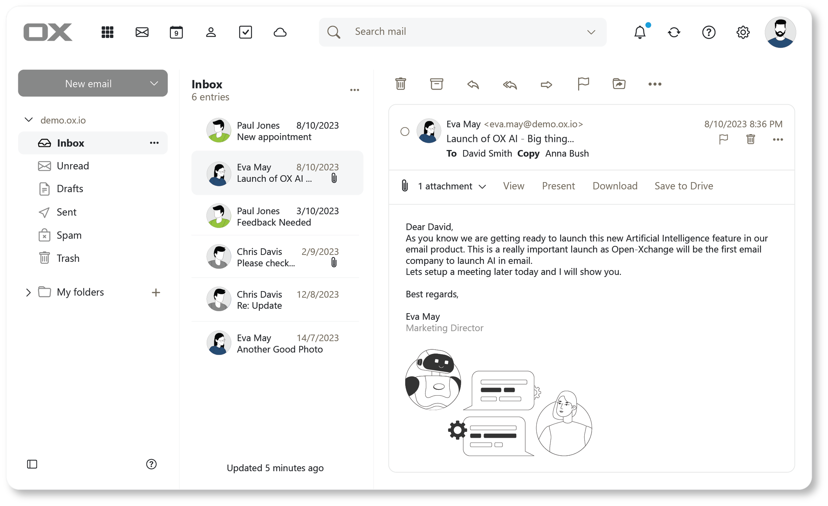Open the user account avatar menu

coord(780,32)
